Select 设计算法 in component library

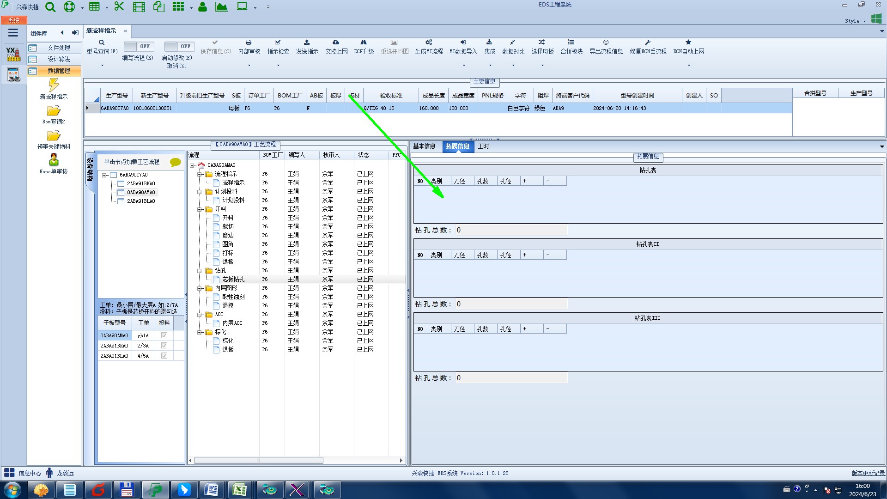coord(54,60)
